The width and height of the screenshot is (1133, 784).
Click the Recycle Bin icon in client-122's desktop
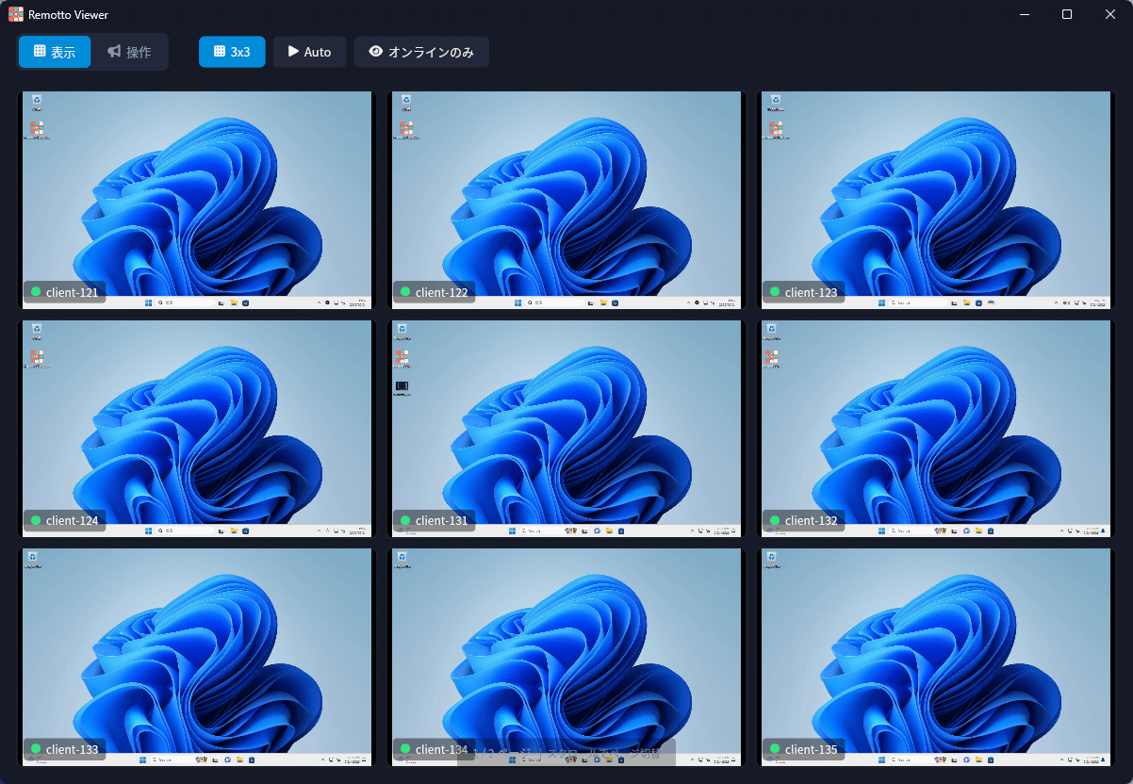[405, 101]
